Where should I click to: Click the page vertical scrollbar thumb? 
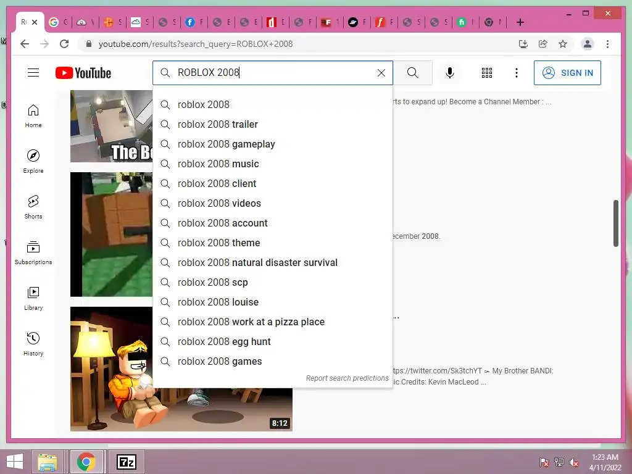coord(615,223)
